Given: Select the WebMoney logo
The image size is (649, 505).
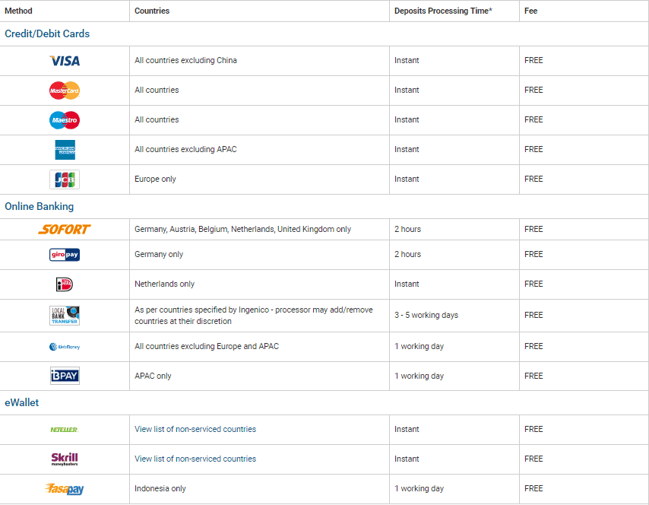Looking at the screenshot, I should pyautogui.click(x=65, y=347).
